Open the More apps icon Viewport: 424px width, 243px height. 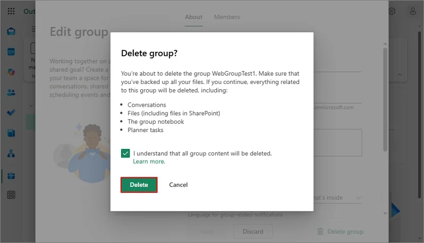click(11, 195)
